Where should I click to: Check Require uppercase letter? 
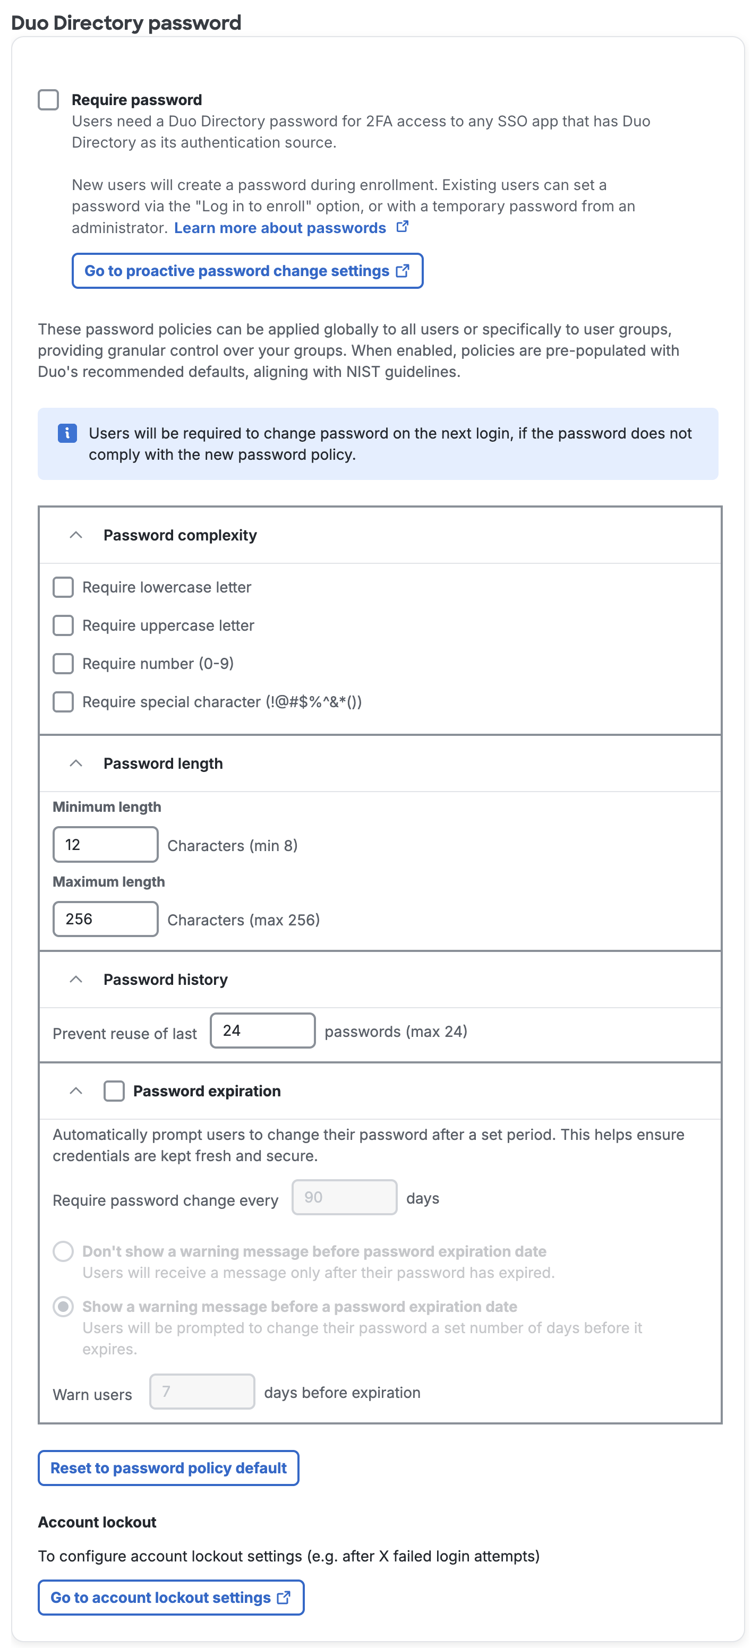click(x=63, y=625)
